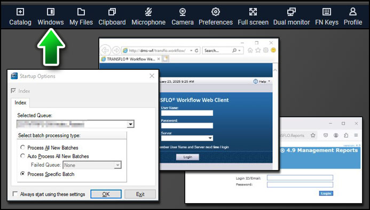Select Process All New Batches option
This screenshot has height=210, width=370.
[x=22, y=147]
